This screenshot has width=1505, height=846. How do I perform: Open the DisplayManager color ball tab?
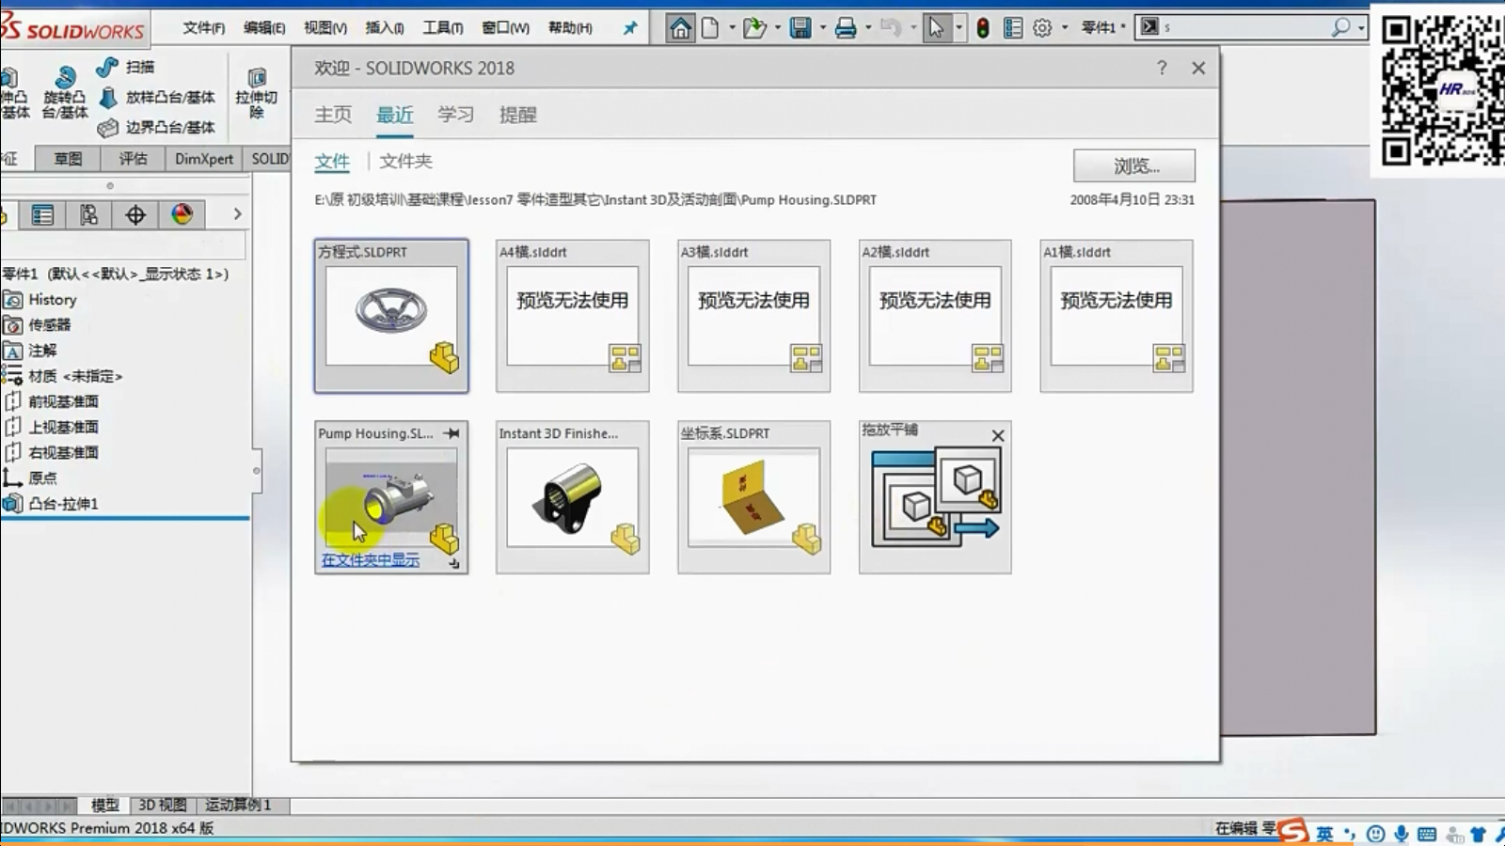pos(182,215)
